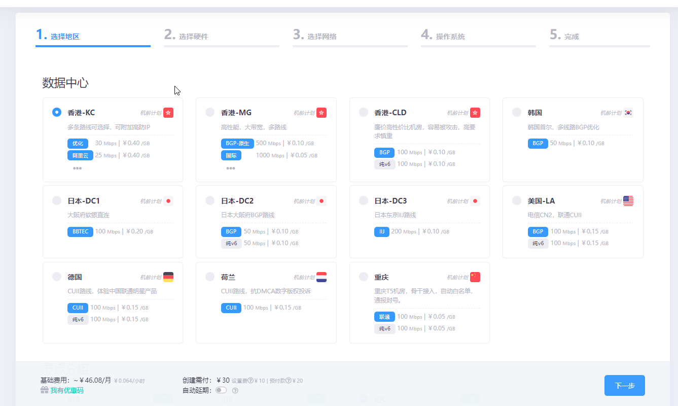The width and height of the screenshot is (678, 406).
Task: Click the help icon beside 自动延期 toggle
Action: tap(235, 391)
